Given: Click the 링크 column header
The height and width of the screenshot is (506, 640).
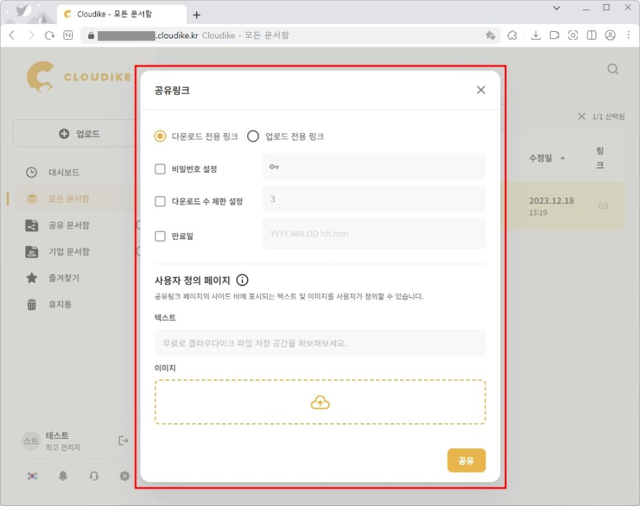Looking at the screenshot, I should [600, 158].
